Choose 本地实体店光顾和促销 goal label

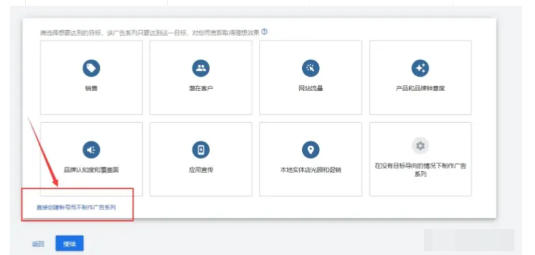[311, 170]
